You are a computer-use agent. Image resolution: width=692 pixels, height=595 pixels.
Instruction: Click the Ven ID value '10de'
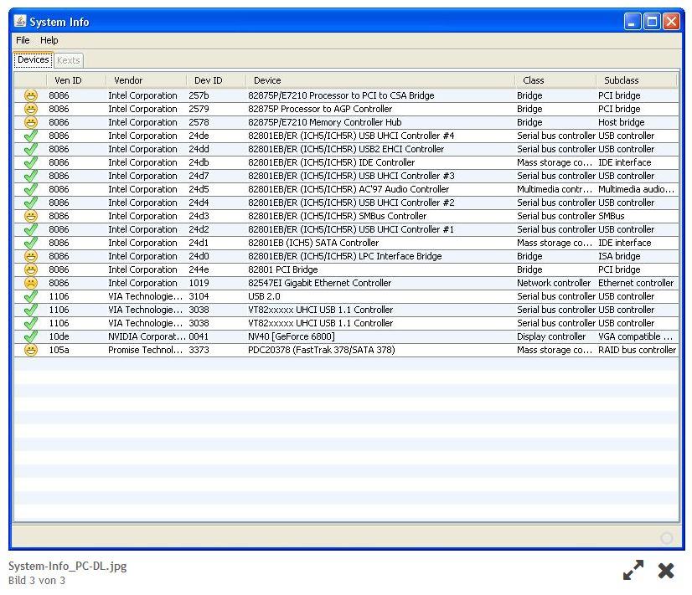59,336
